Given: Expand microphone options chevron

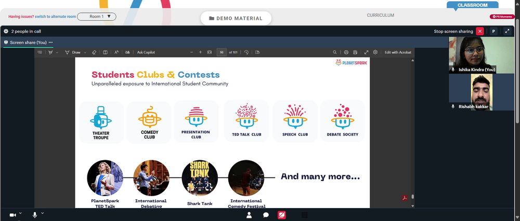Looking at the screenshot, I should pos(42,213).
